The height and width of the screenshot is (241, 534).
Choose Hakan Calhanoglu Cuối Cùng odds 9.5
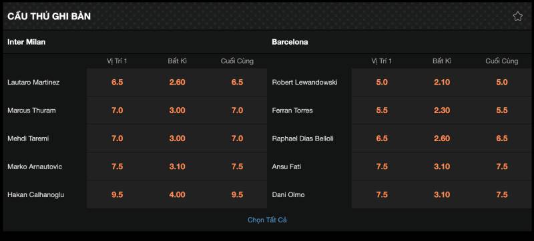[237, 195]
